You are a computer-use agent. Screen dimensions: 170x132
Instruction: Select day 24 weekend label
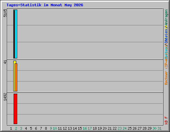(x=125, y=128)
